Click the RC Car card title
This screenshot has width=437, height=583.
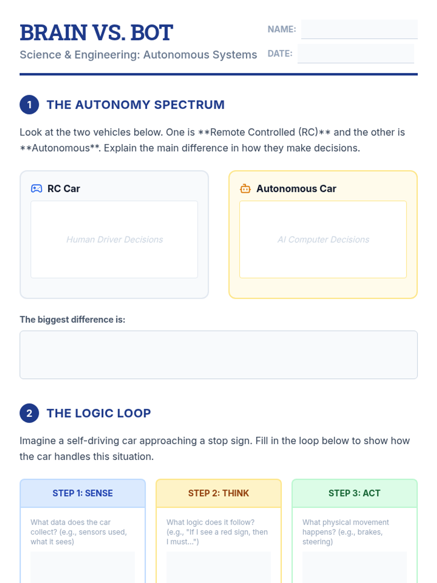(x=64, y=188)
